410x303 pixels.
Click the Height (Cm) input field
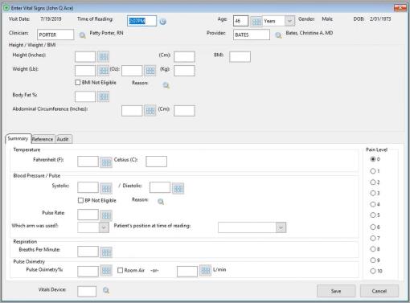pos(184,57)
